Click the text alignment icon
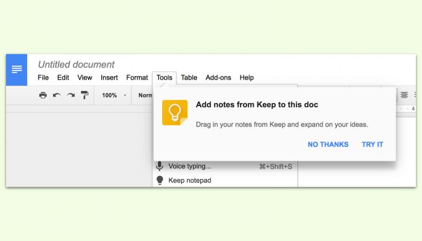Screen dimensions: 422x241 point(405,95)
